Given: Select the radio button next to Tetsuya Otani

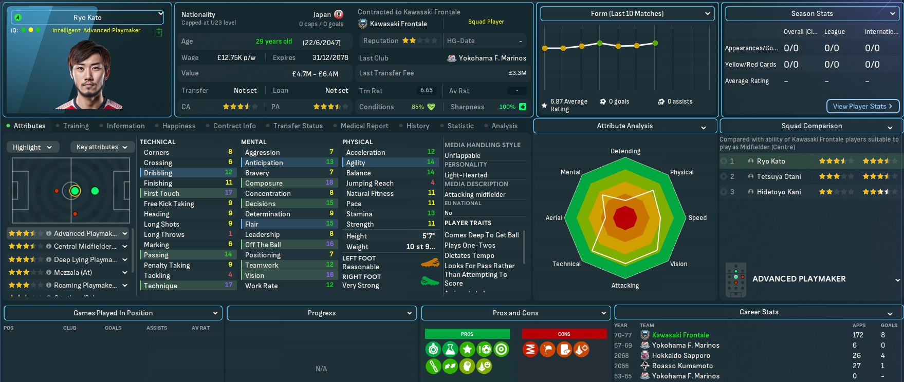Looking at the screenshot, I should [x=724, y=176].
